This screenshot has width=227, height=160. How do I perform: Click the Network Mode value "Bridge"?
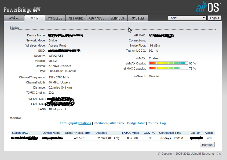(x=53, y=41)
